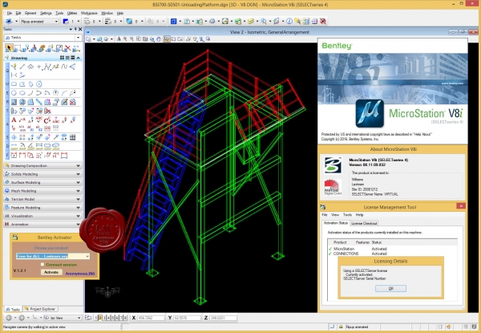Click the View Attributes icon in view toolbar
Viewport: 481px width, 333px height.
89,39
